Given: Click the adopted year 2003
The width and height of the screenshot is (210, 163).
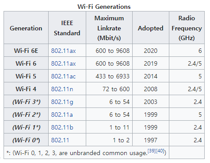Looking at the screenshot, I should point(151,102).
